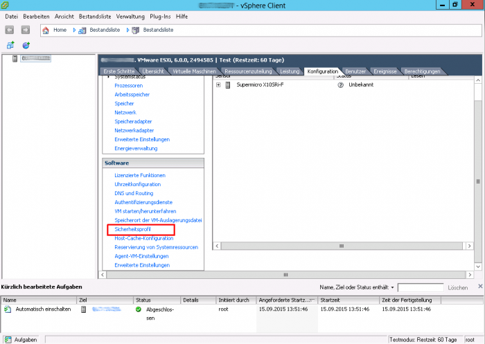The image size is (485, 344).
Task: Open the Datei menu
Action: tap(12, 17)
